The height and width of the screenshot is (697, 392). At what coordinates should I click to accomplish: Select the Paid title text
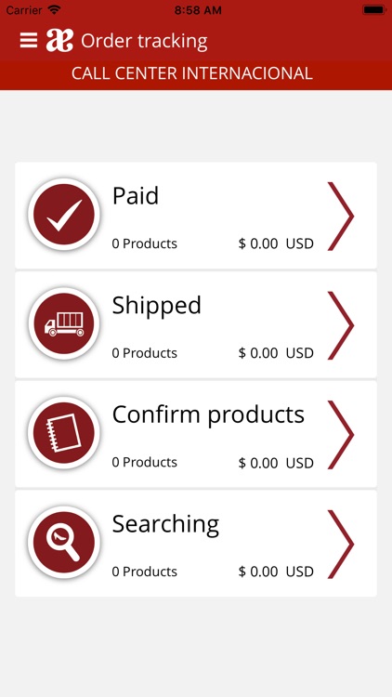pos(136,195)
